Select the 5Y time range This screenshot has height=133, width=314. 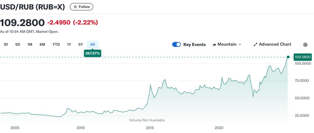(81, 44)
